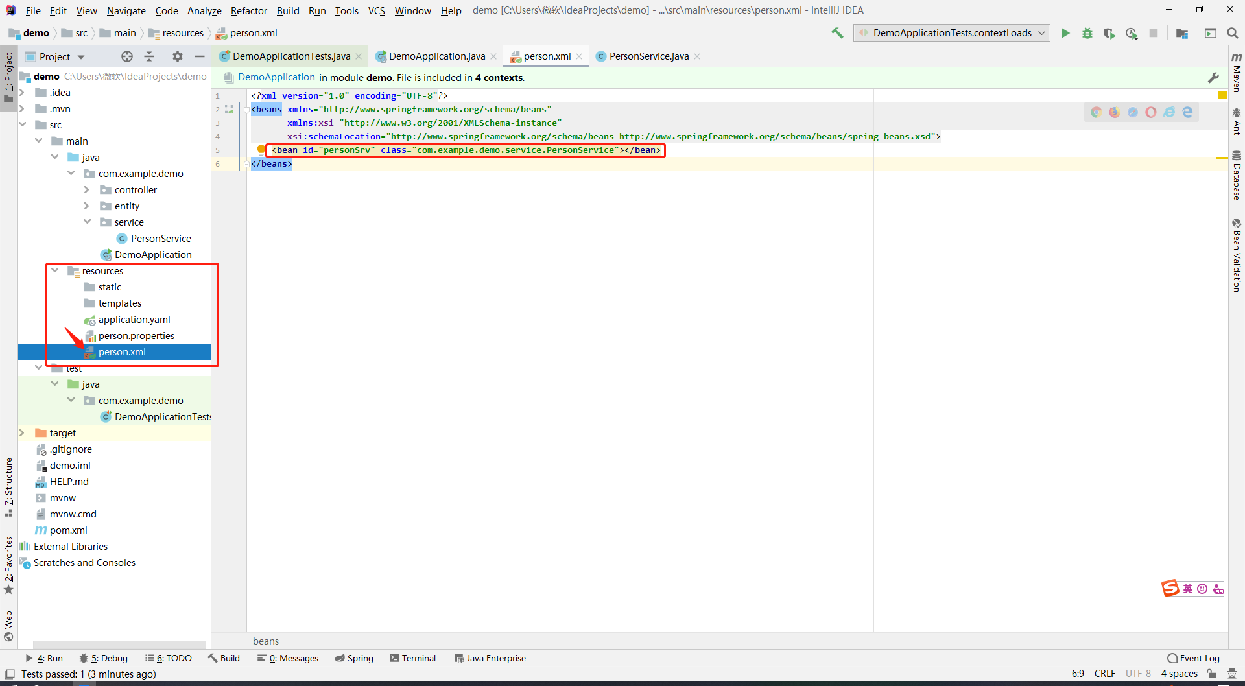The image size is (1245, 686).
Task: Switch to DemoApplication.java tab
Action: [437, 56]
